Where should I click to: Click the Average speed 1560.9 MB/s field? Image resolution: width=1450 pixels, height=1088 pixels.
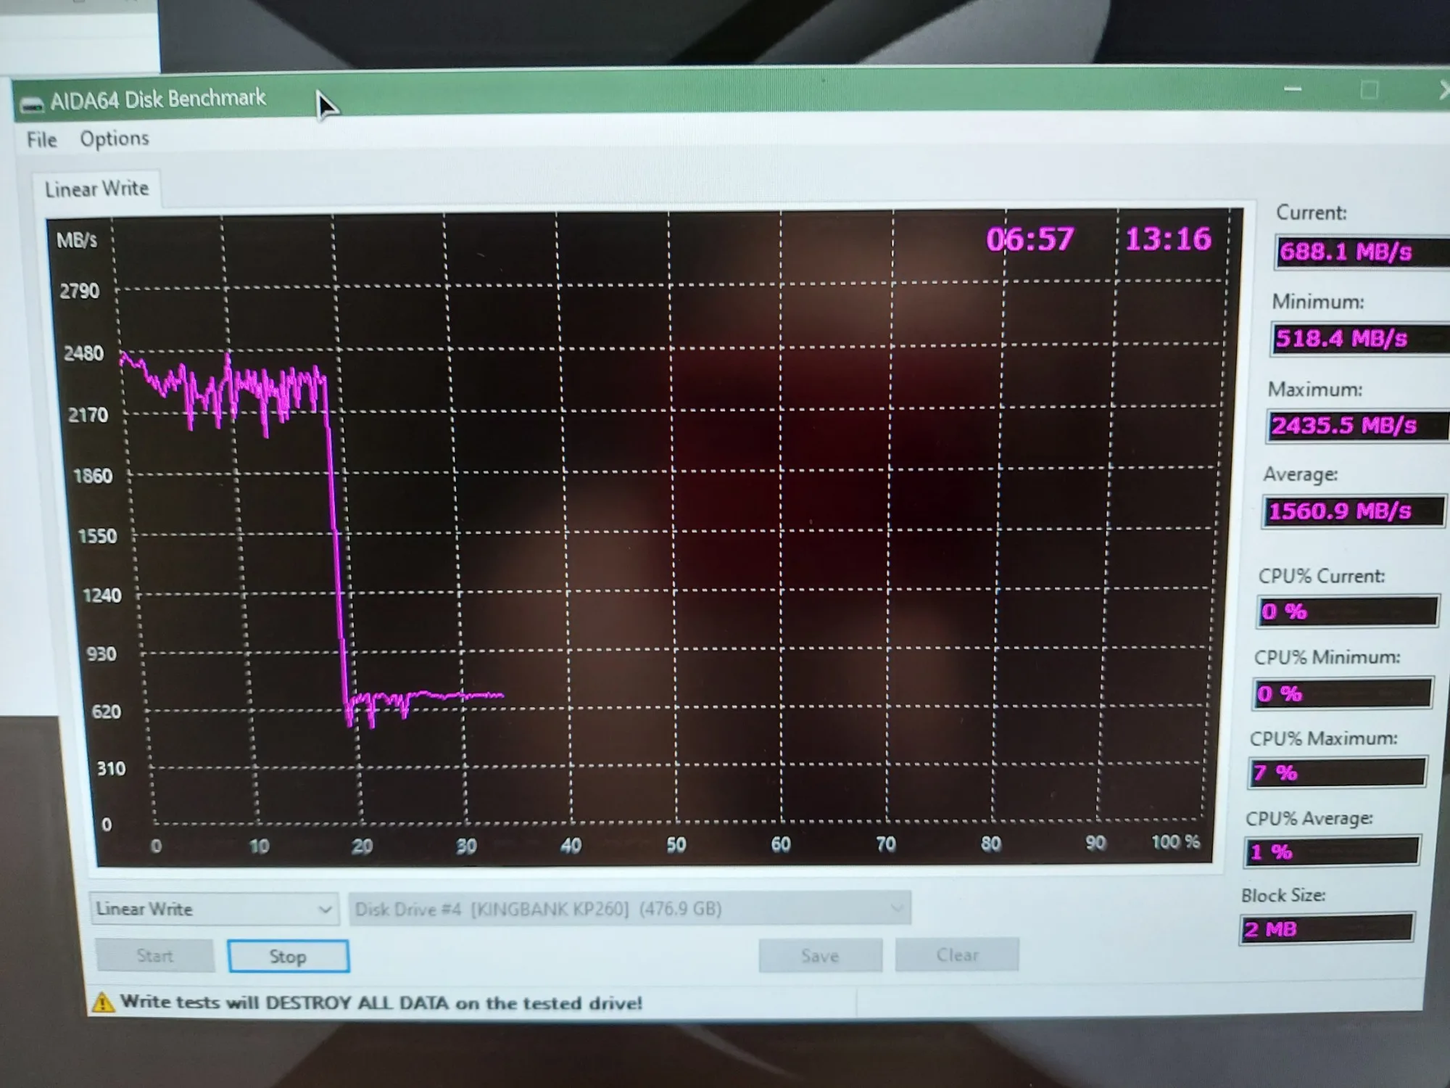(x=1353, y=511)
